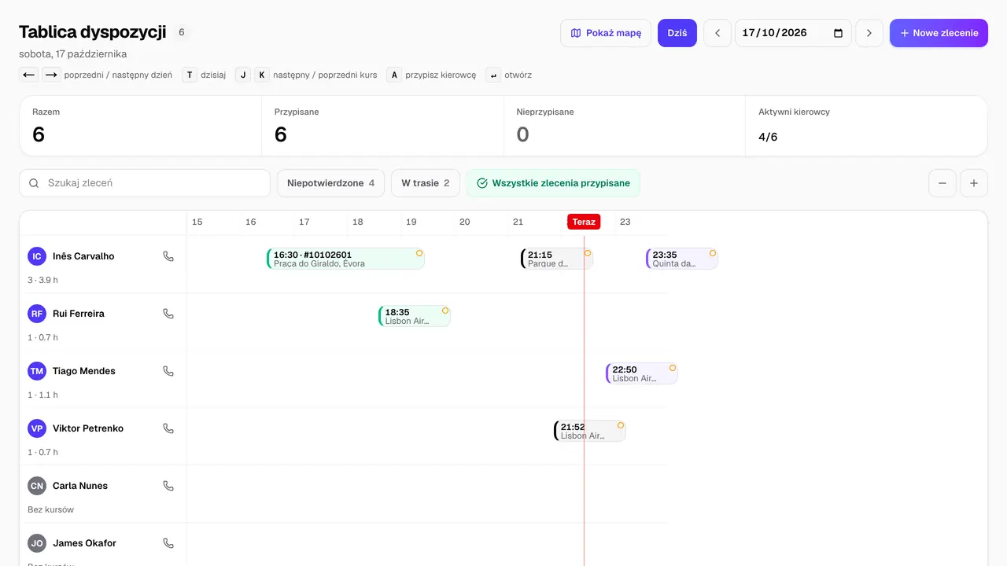Click the phone icon for Viktor Petrenko

coord(168,428)
